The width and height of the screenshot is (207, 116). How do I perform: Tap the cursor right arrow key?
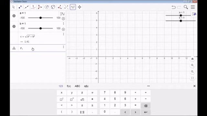point(135,112)
